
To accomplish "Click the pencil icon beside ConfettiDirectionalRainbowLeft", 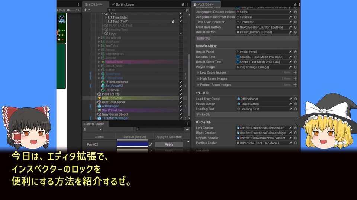I will (290, 128).
